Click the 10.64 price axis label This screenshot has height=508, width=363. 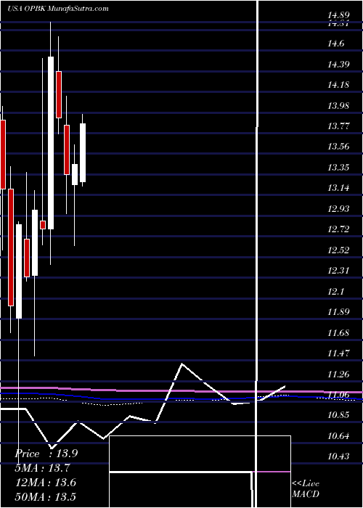(x=338, y=435)
